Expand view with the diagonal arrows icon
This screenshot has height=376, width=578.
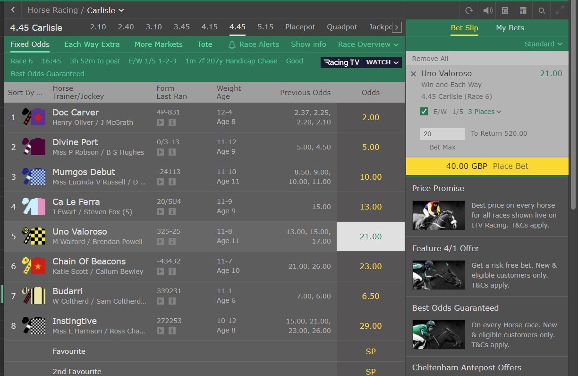560,10
